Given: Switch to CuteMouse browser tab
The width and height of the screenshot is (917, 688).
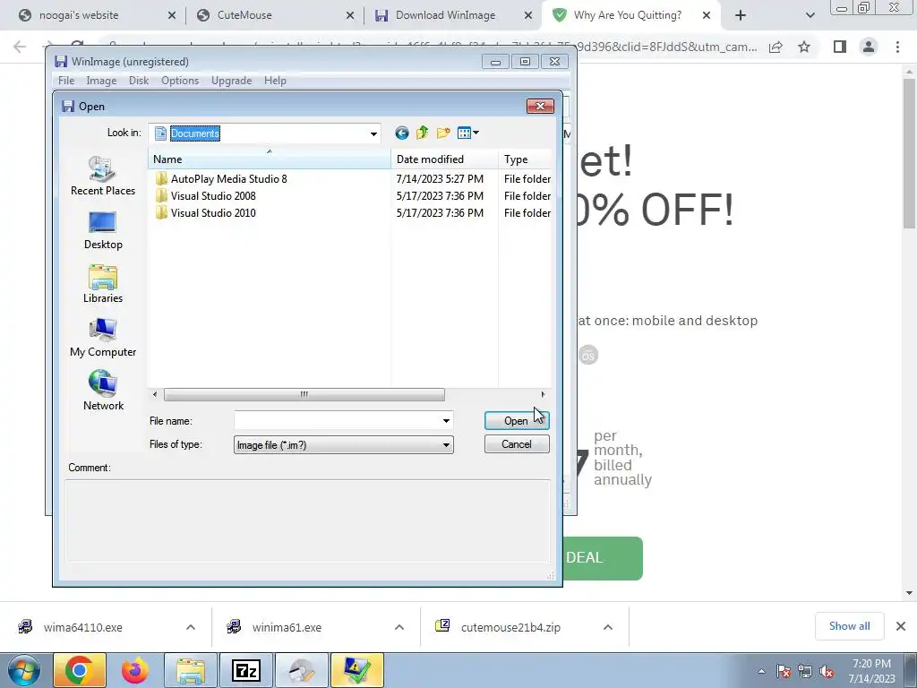Looking at the screenshot, I should (274, 15).
